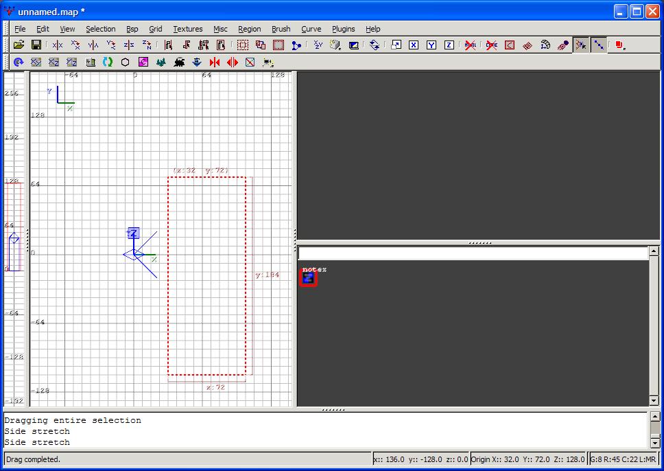Click the free scale icon
664x471 pixels.
[396, 45]
